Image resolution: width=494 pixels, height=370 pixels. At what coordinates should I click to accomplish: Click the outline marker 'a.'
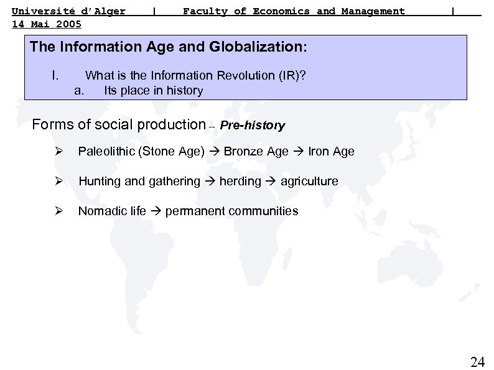point(79,91)
